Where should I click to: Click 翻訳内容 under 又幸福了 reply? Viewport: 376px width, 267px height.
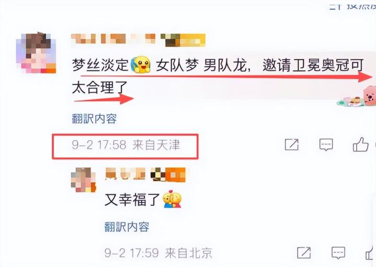[127, 227]
